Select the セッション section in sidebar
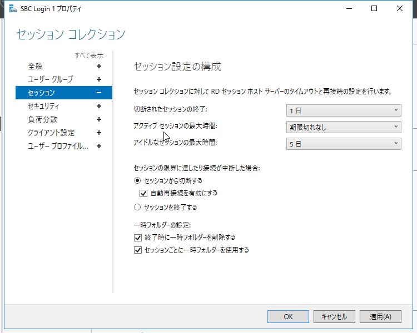 64,93
